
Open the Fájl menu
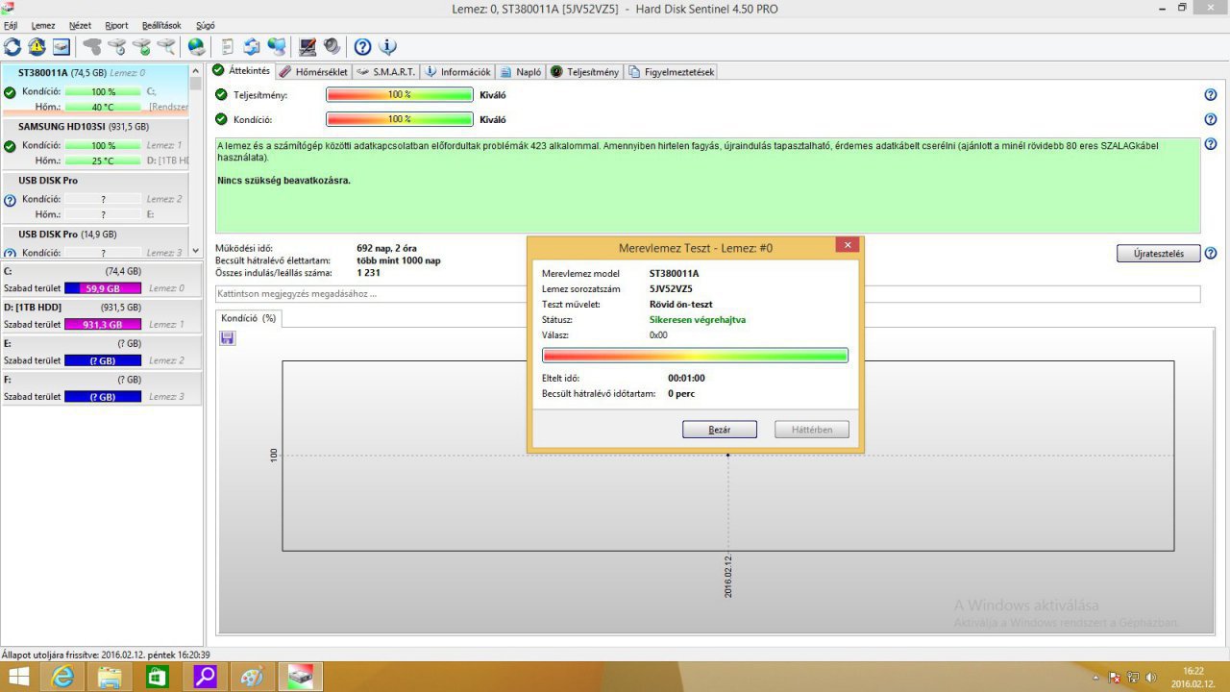point(11,25)
